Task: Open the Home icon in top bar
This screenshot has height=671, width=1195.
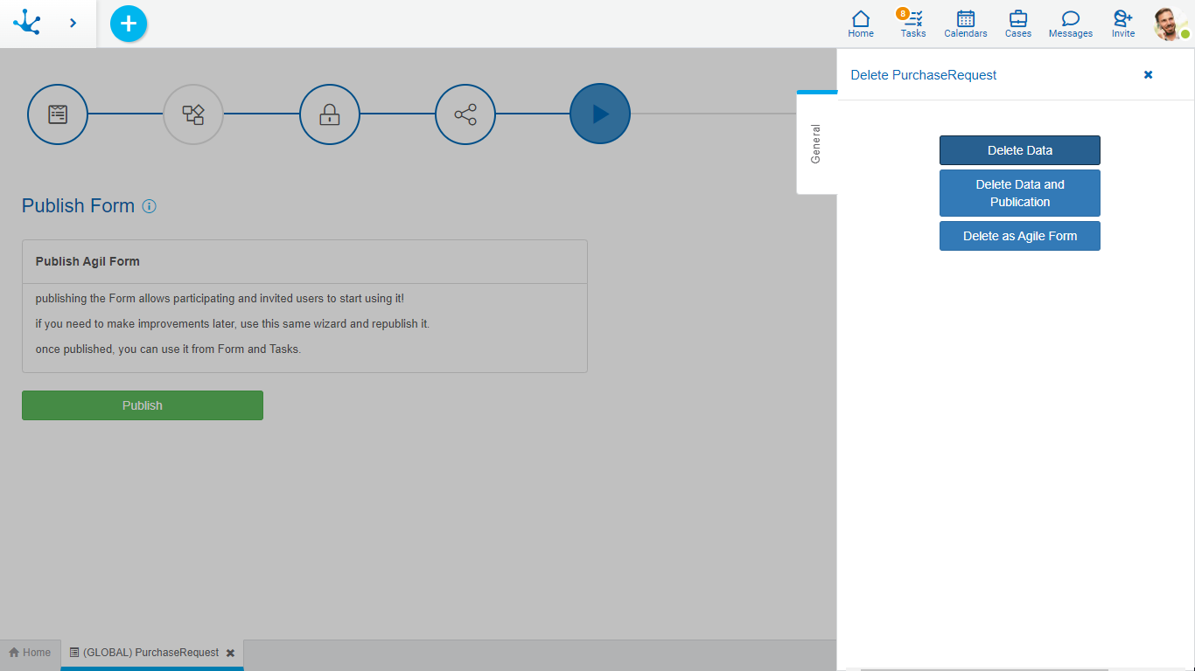Action: pyautogui.click(x=861, y=24)
